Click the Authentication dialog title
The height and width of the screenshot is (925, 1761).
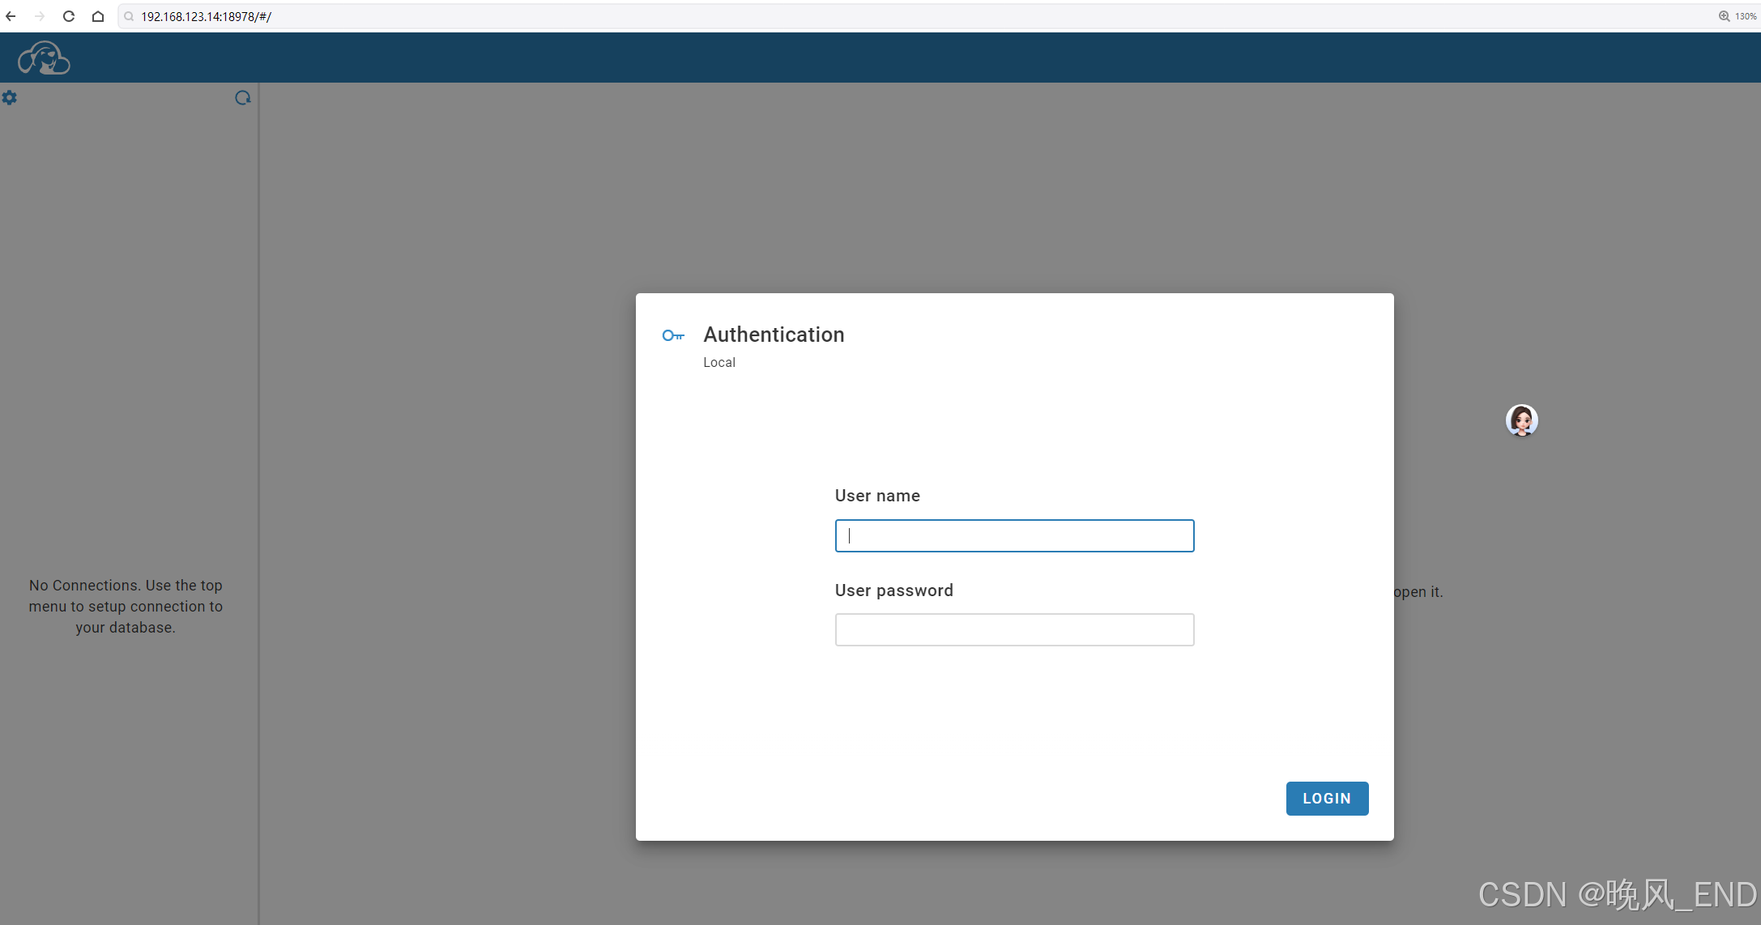click(774, 335)
